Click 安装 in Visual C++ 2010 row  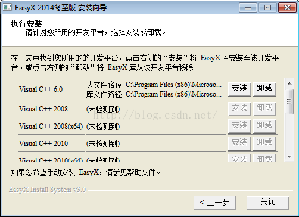[x=239, y=143]
